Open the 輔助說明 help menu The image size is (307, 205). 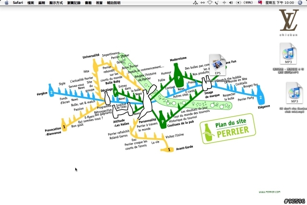(114, 3)
